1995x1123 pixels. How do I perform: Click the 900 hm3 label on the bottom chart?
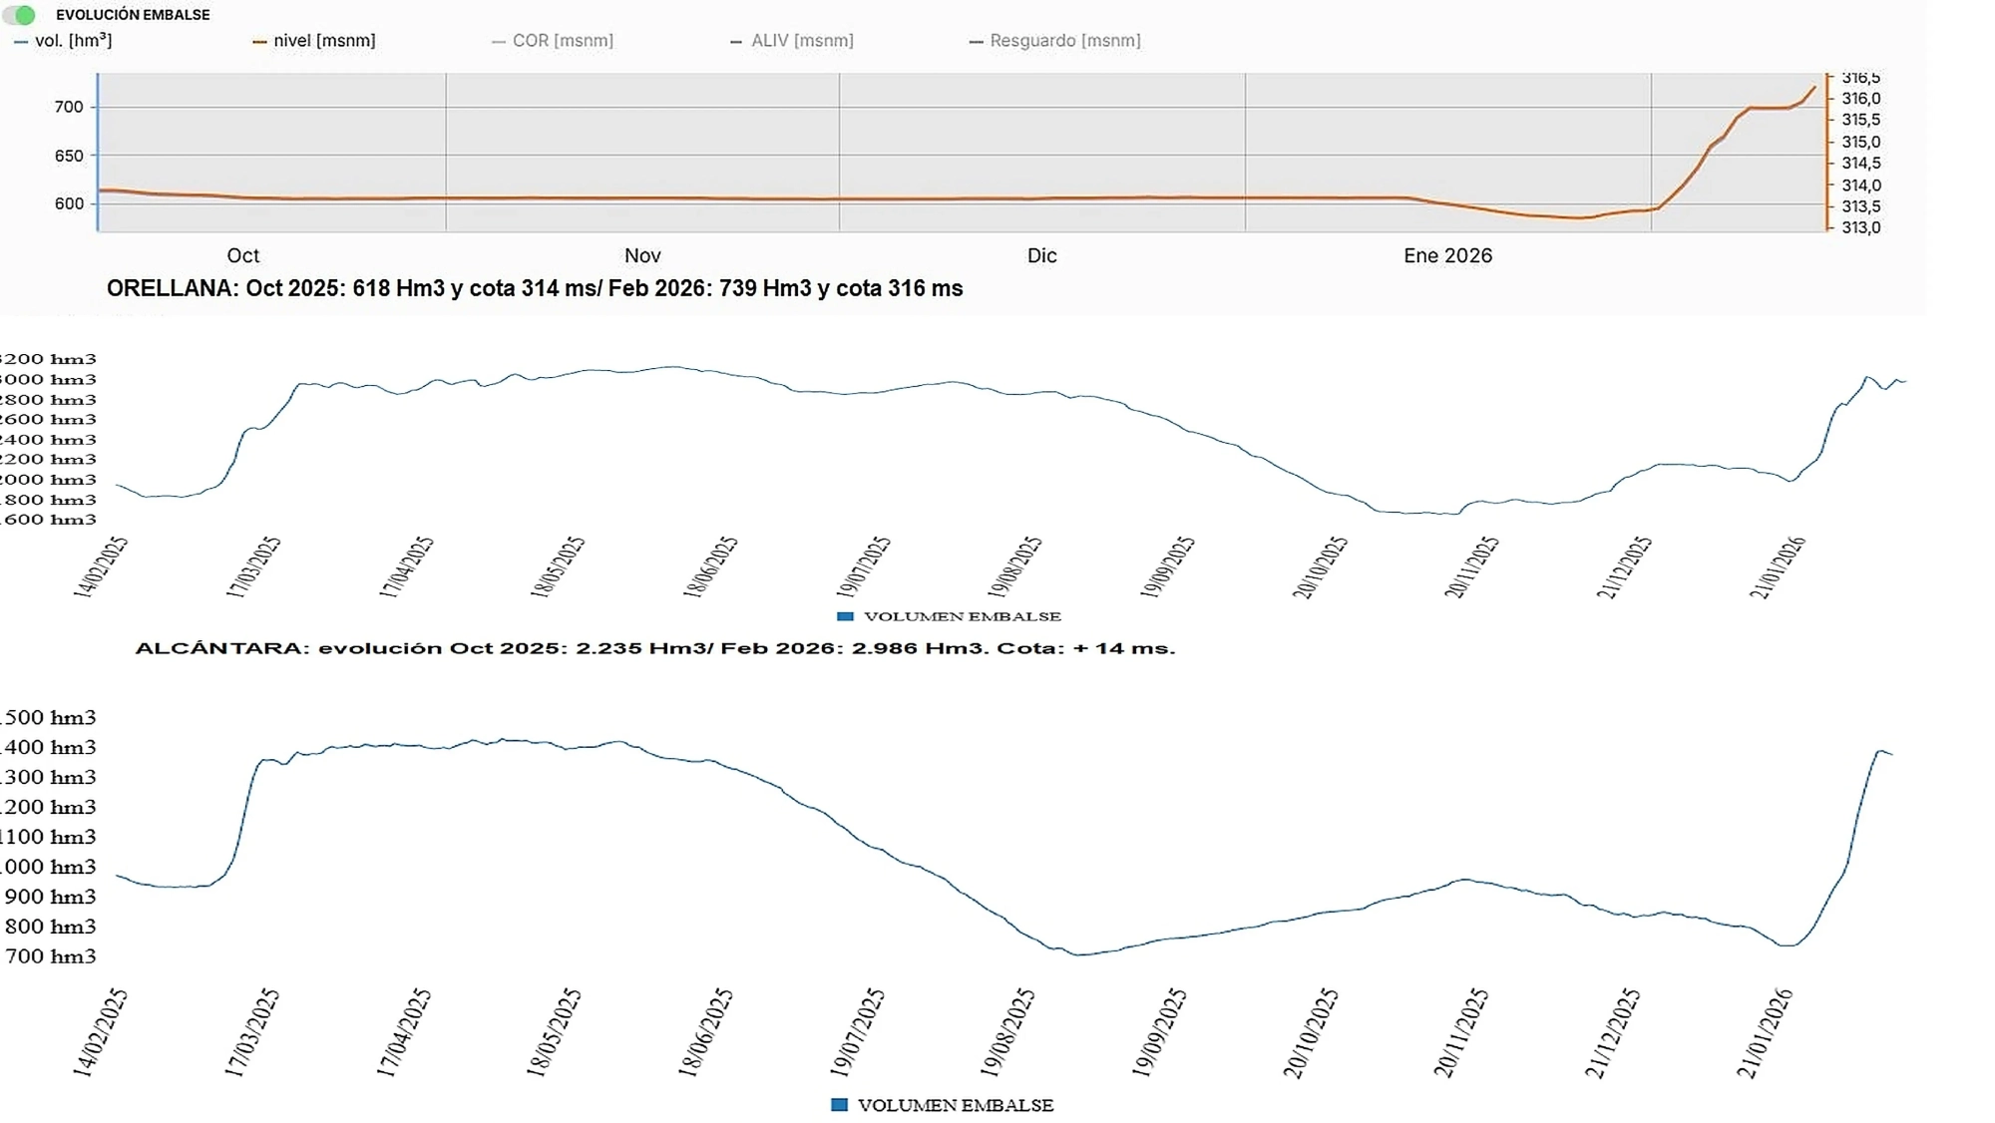[50, 897]
